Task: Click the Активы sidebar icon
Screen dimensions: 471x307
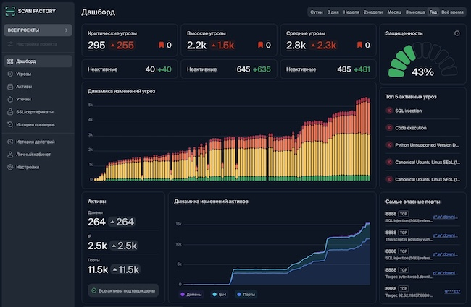Action: pyautogui.click(x=9, y=87)
